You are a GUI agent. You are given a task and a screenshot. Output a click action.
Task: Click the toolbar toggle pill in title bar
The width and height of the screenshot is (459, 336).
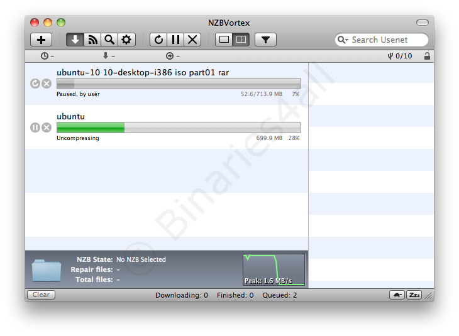(422, 23)
